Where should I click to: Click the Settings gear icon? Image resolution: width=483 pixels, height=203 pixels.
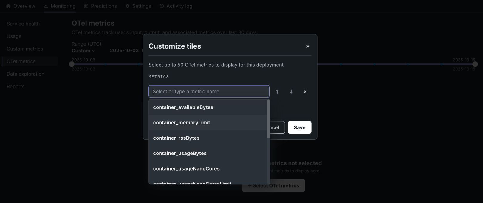click(127, 6)
